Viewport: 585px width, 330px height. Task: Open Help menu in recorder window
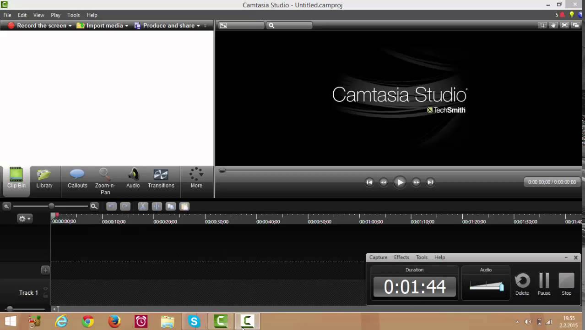tap(439, 257)
